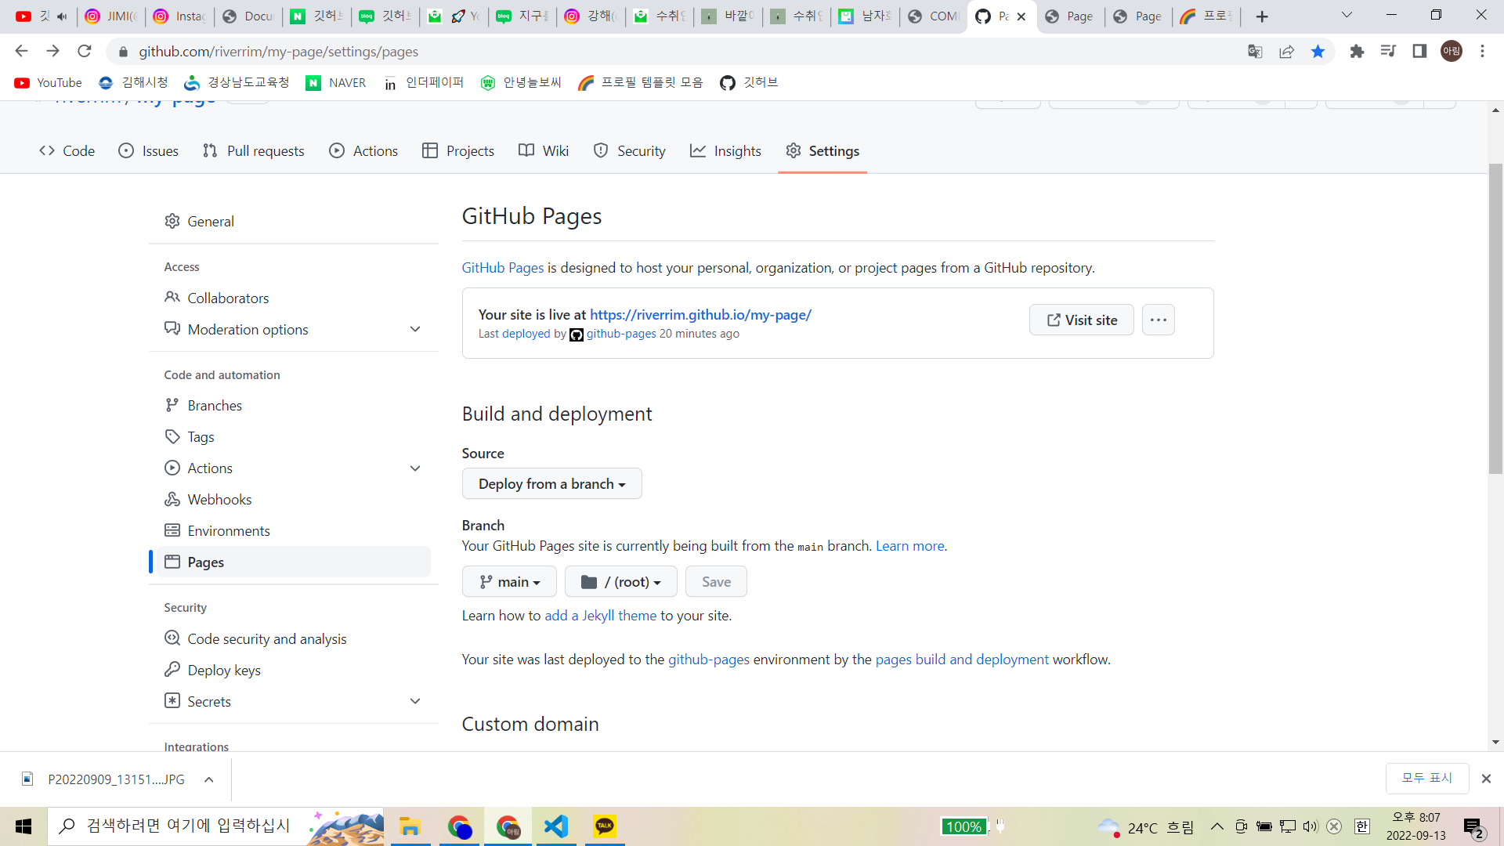The width and height of the screenshot is (1504, 846).
Task: Toggle the bookmark star icon
Action: [x=1318, y=51]
